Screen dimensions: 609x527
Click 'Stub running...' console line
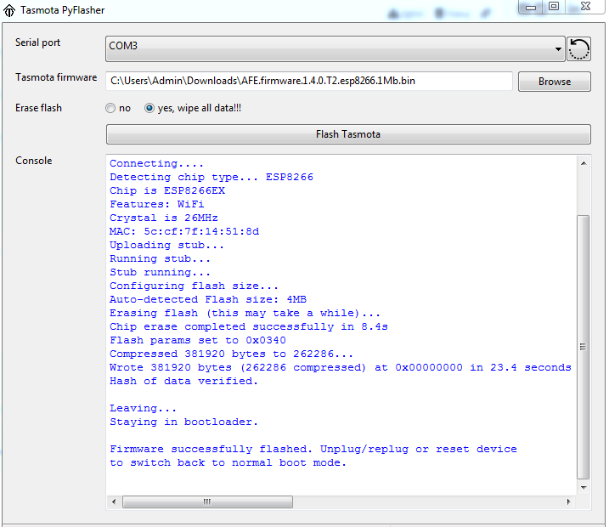[x=160, y=273]
